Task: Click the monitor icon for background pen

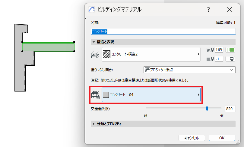Action: tap(232, 59)
